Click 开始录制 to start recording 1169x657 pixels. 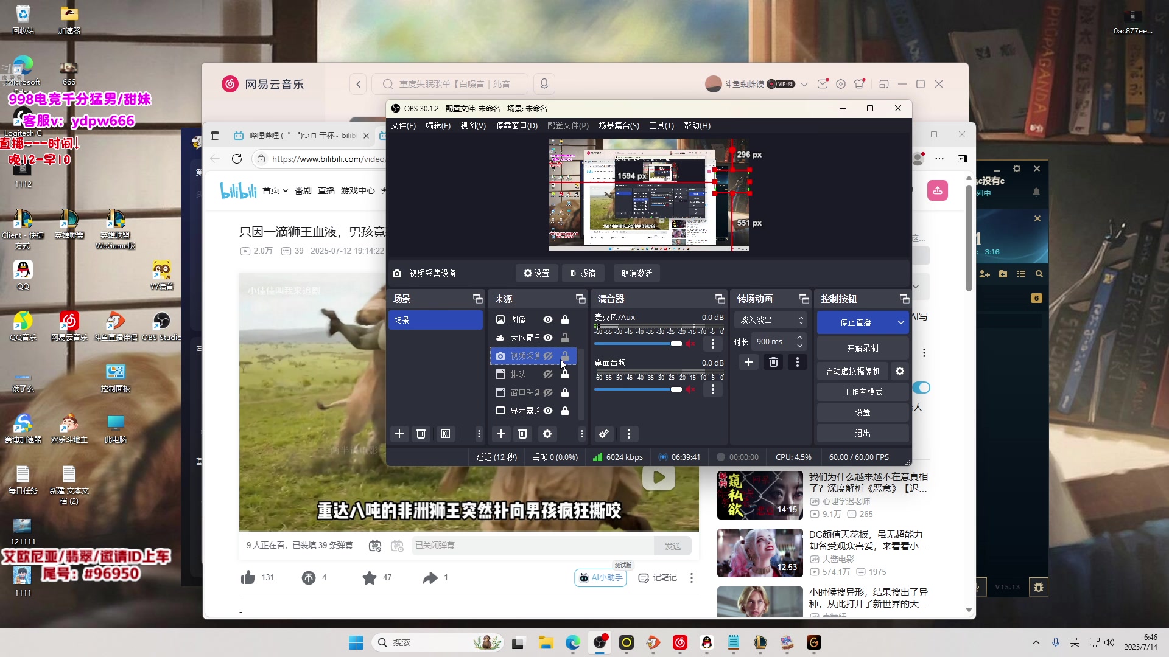coord(863,349)
